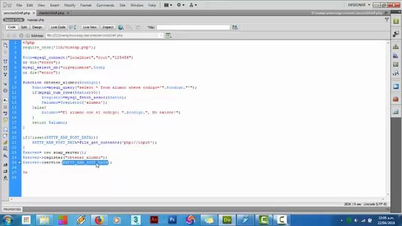This screenshot has height=226, width=402.
Task: Open Live View options menu beside address bar
Action: 168,36
